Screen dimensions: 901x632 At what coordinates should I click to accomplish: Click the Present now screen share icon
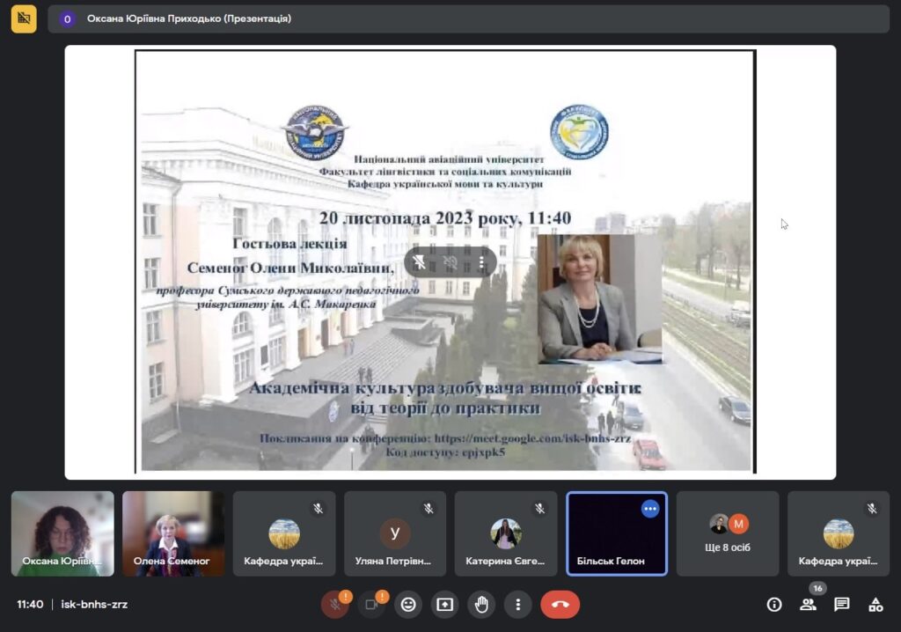click(x=445, y=605)
